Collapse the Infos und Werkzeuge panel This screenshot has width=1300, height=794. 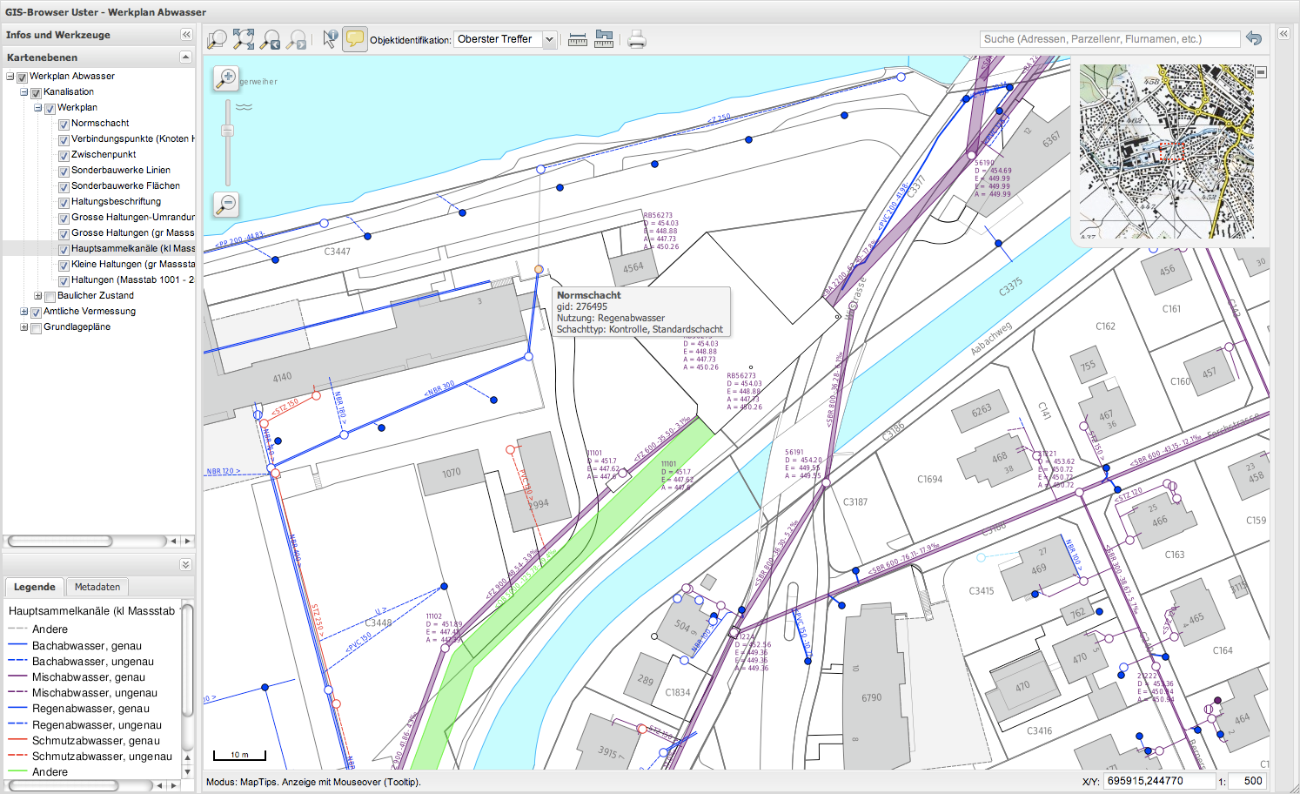(186, 35)
